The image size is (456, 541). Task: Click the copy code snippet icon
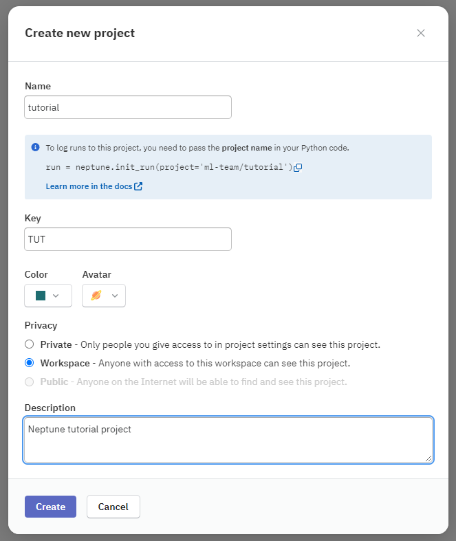[298, 168]
